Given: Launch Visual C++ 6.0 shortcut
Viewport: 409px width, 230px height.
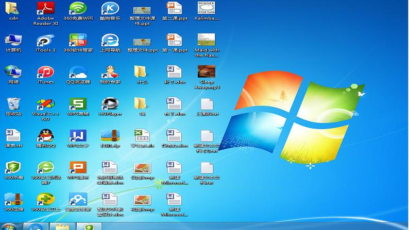Looking at the screenshot, I should pyautogui.click(x=45, y=110).
